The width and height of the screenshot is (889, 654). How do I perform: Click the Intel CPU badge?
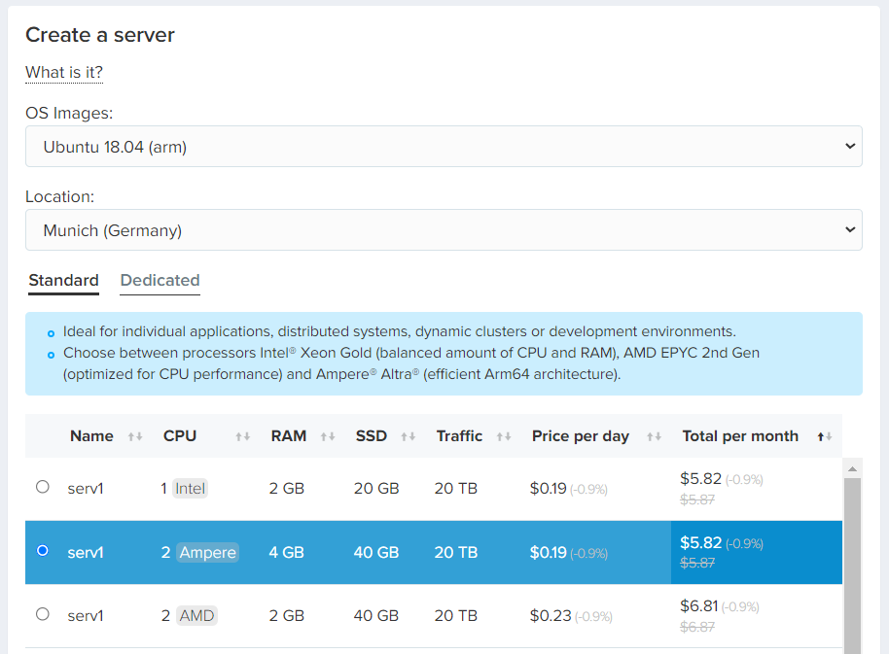191,488
